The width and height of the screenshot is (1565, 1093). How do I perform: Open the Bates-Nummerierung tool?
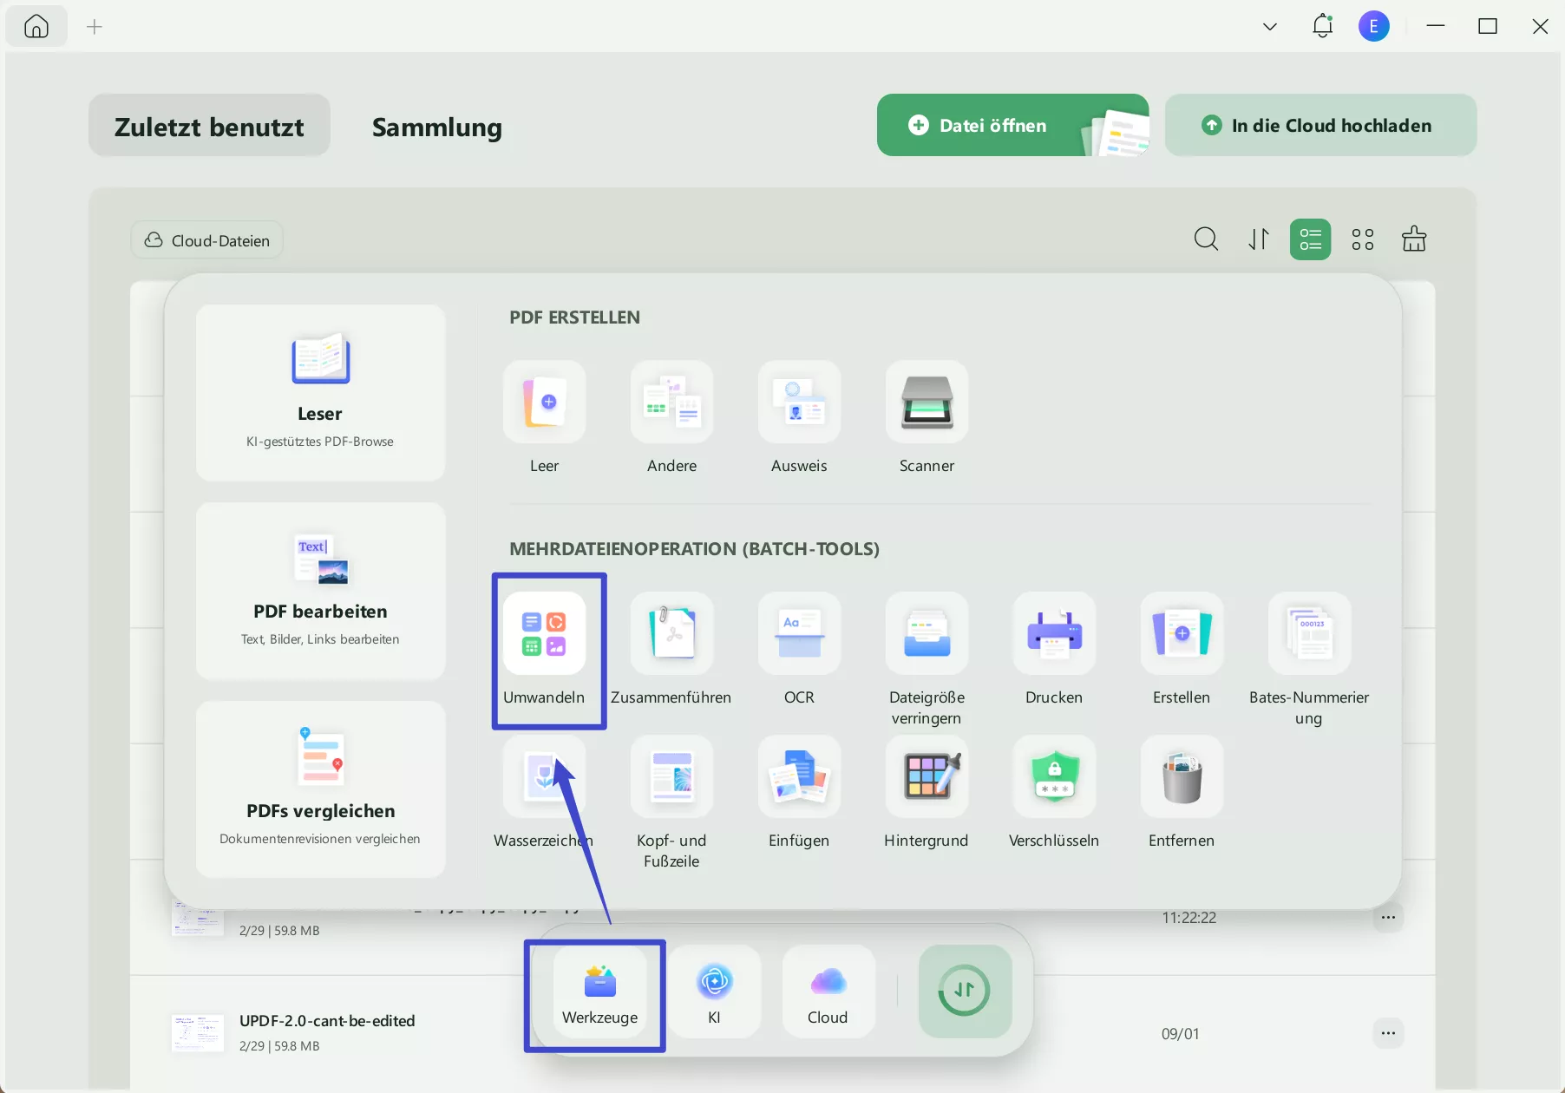[1309, 634]
